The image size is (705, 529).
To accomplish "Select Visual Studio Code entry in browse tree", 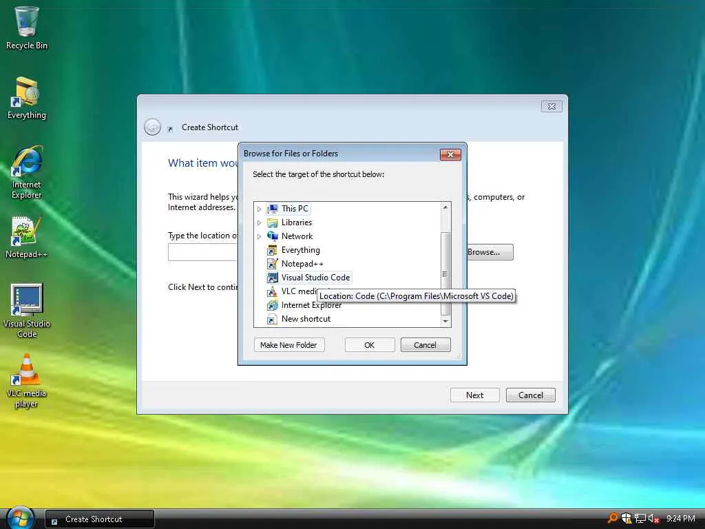I will pos(315,278).
